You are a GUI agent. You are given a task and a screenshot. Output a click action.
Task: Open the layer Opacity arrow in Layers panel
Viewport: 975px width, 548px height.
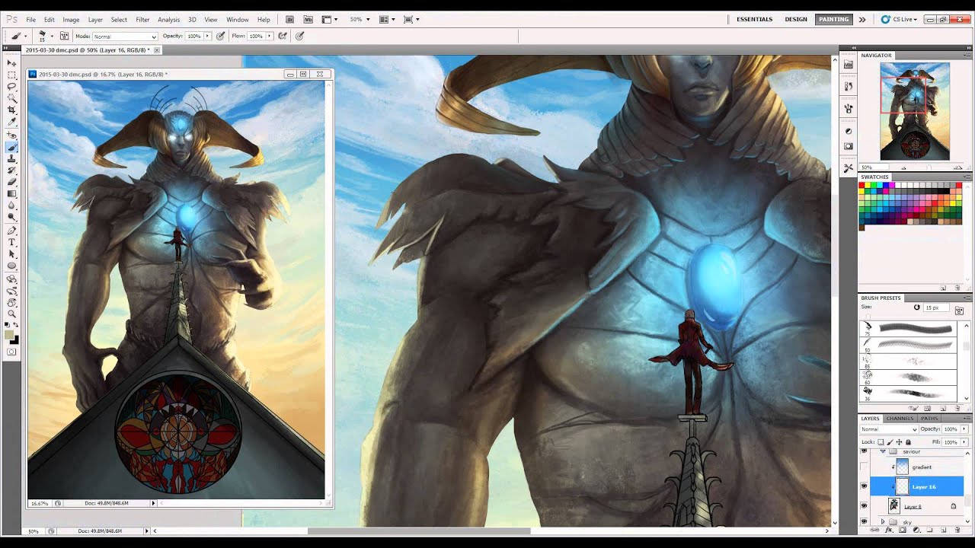tap(965, 429)
